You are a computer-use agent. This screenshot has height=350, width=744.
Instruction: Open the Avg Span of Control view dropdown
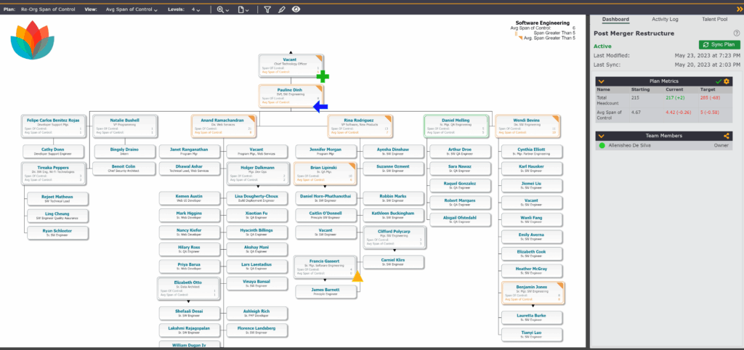click(x=132, y=9)
